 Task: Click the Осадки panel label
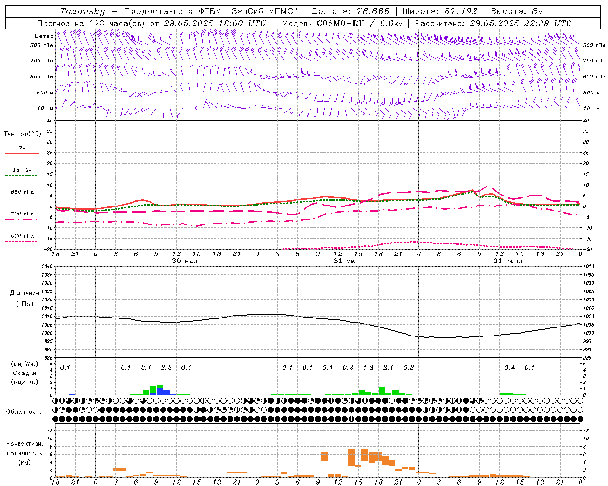point(24,374)
